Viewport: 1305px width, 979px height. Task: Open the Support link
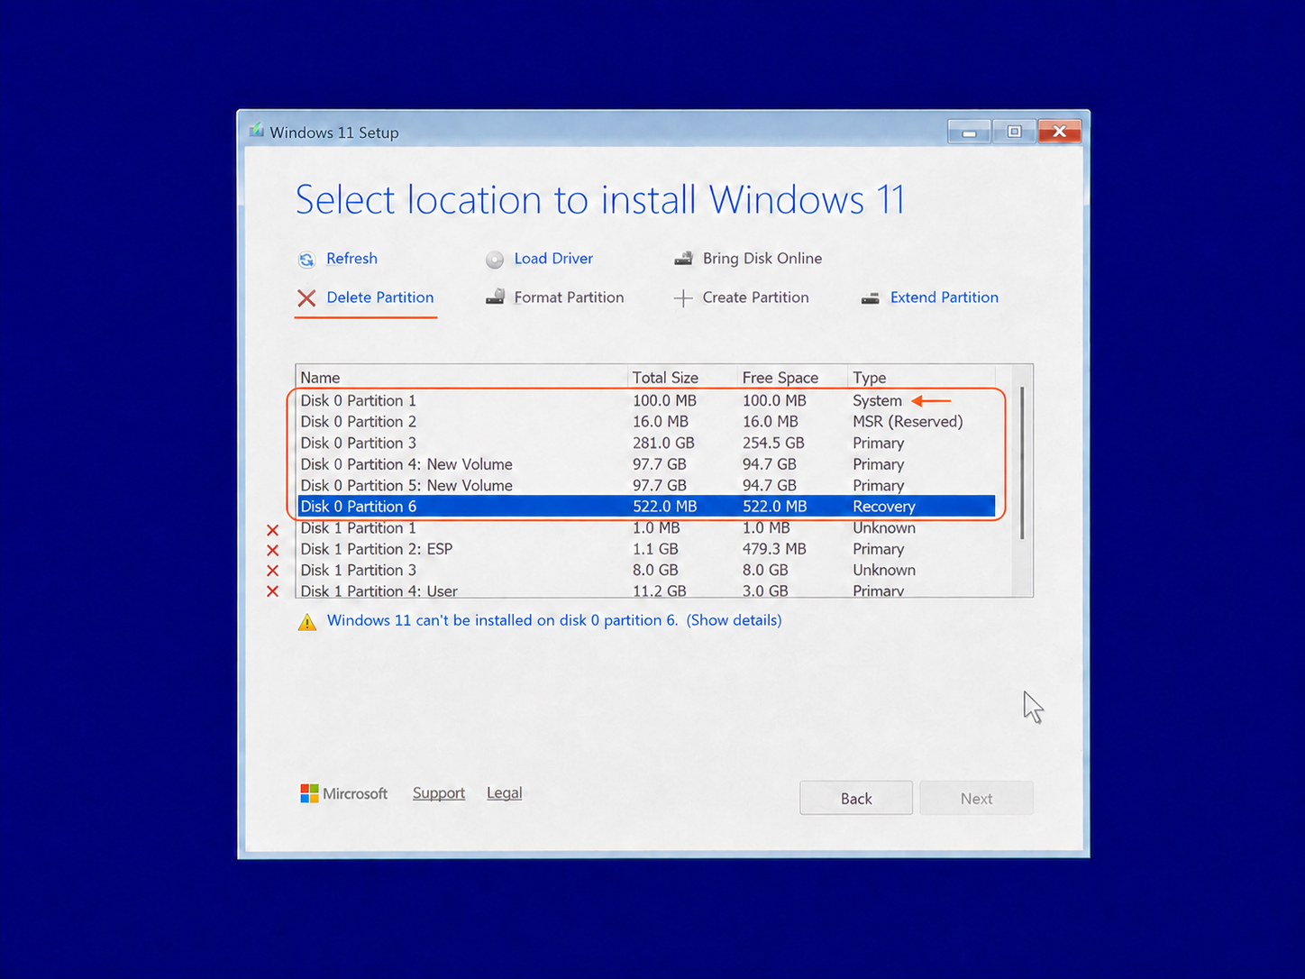pos(439,793)
